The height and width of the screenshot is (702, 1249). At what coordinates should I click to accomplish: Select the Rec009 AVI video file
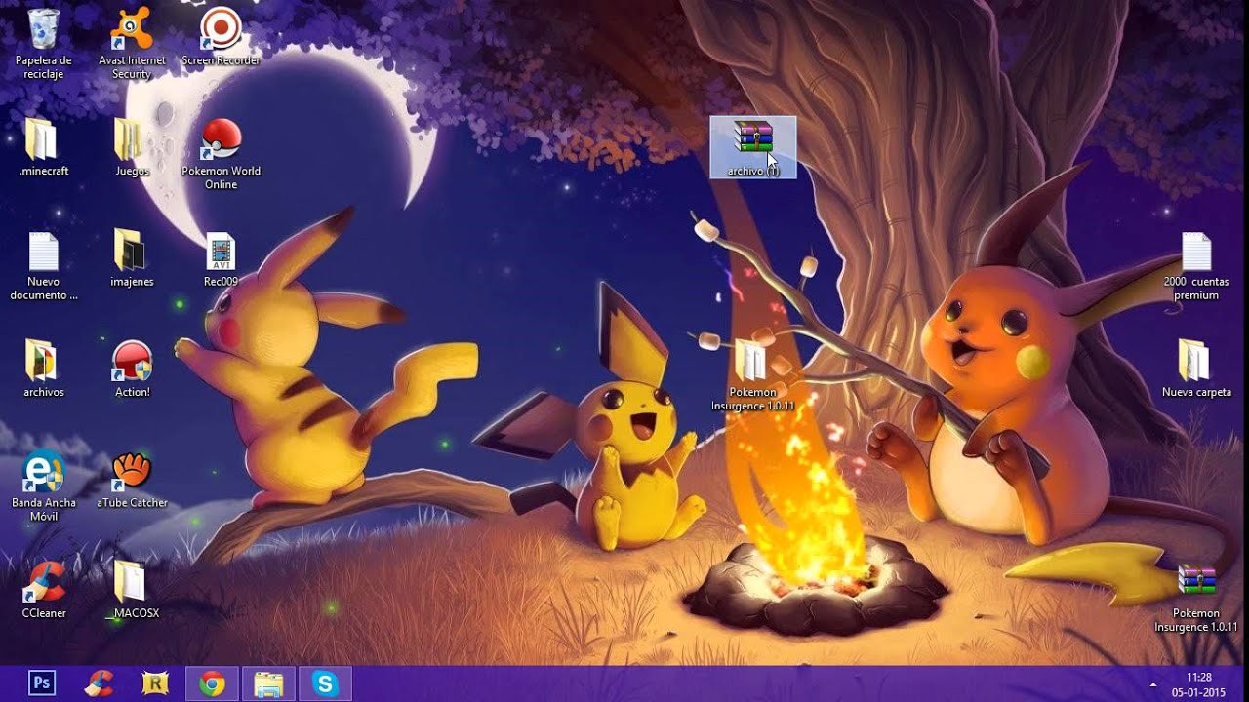point(221,258)
